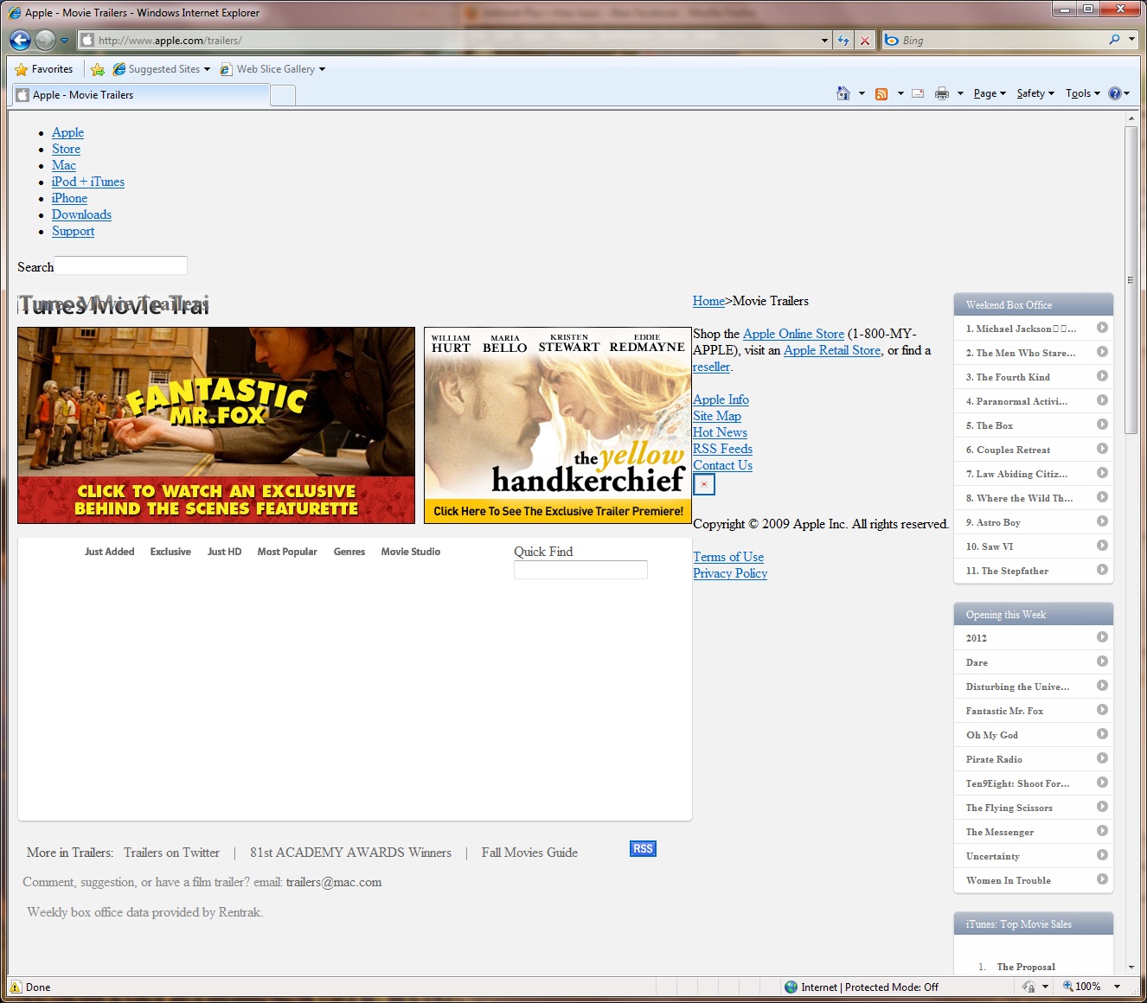Image resolution: width=1147 pixels, height=1003 pixels.
Task: Click arrow beside Women In Trouble
Action: [1102, 879]
